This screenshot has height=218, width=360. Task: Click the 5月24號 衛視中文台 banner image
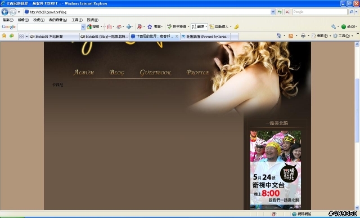pos(276,170)
